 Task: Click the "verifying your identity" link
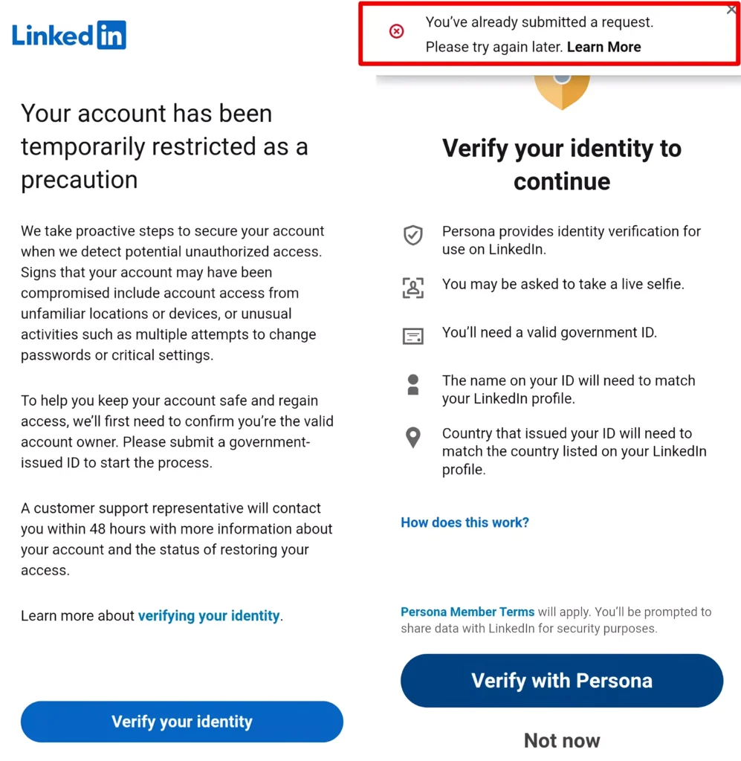click(x=208, y=615)
